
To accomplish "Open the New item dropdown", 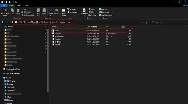I will (x=72, y=9).
